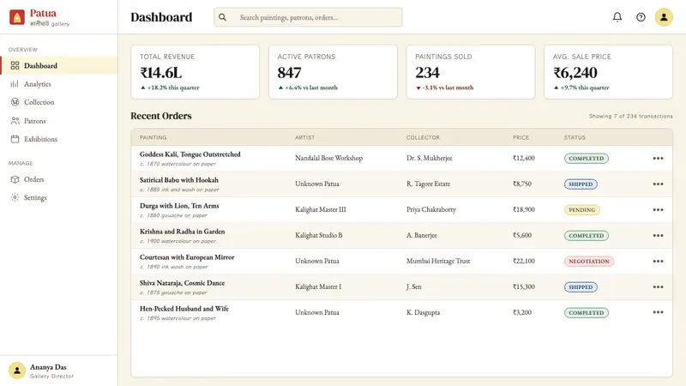The width and height of the screenshot is (686, 386).
Task: Click SHIPPED badge for Shiva Nataraja
Action: tap(581, 287)
